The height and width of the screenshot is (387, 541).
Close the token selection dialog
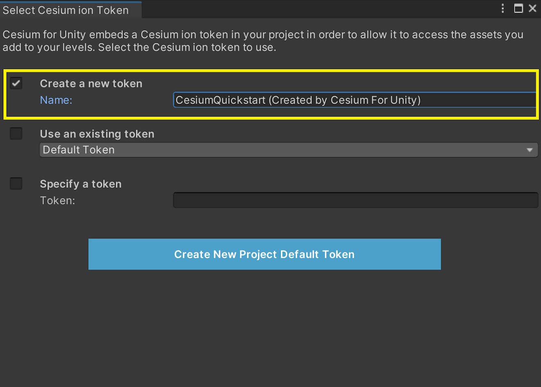coord(533,8)
